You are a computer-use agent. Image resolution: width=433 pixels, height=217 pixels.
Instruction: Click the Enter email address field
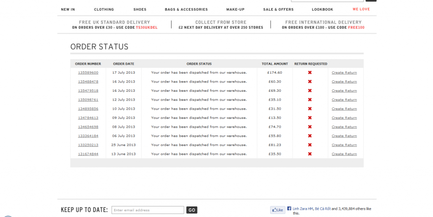[148, 210]
